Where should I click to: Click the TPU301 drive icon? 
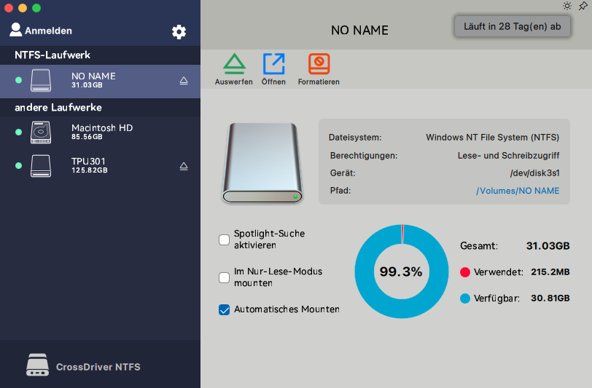(41, 166)
